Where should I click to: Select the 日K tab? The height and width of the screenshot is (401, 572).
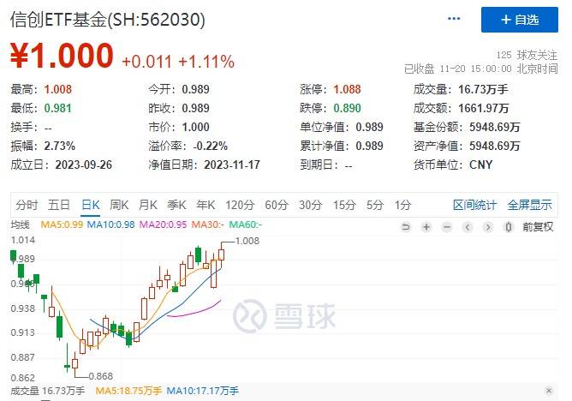(91, 205)
